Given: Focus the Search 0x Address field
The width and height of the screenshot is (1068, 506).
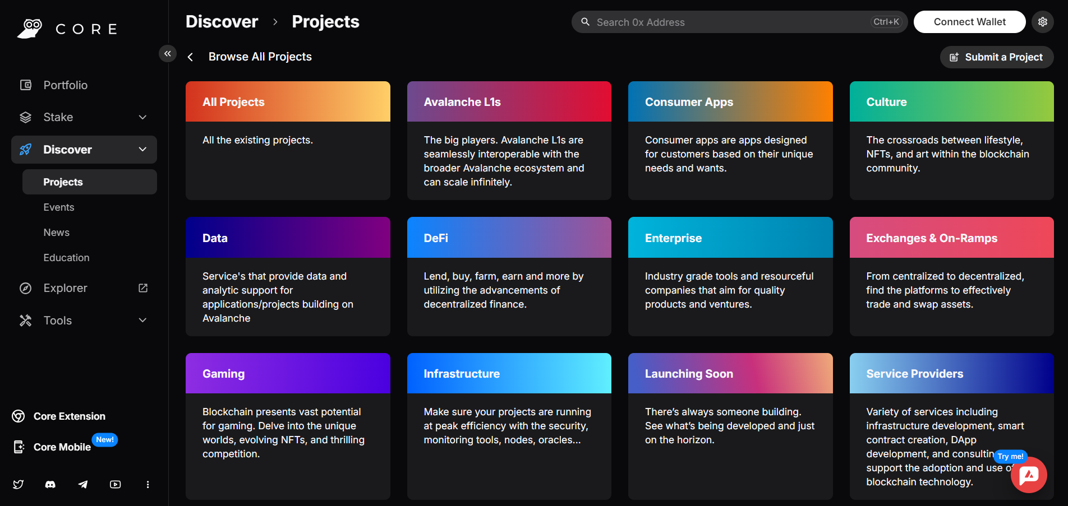Looking at the screenshot, I should tap(729, 22).
